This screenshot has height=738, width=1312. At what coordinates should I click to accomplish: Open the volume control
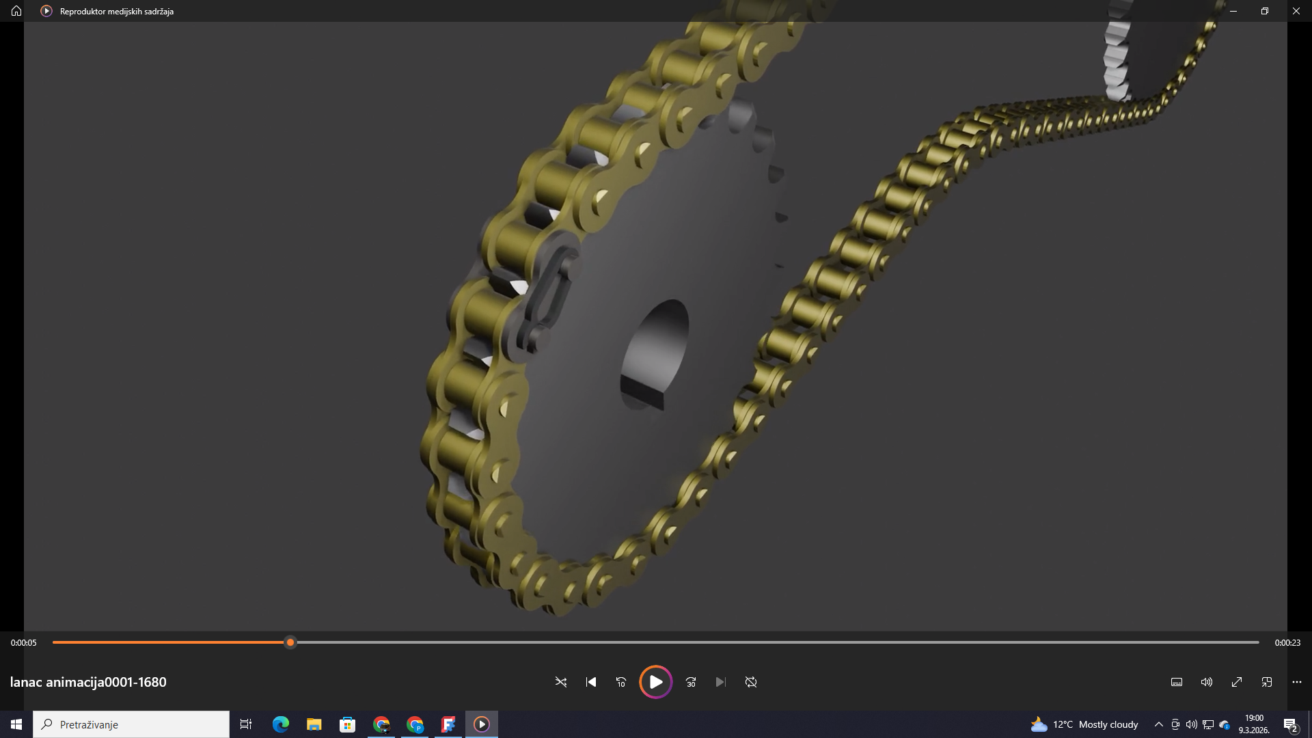pyautogui.click(x=1207, y=682)
